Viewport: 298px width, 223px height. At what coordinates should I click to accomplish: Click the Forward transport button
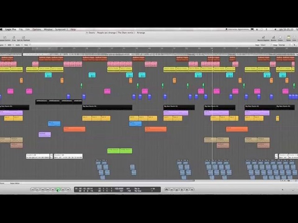tap(48, 190)
